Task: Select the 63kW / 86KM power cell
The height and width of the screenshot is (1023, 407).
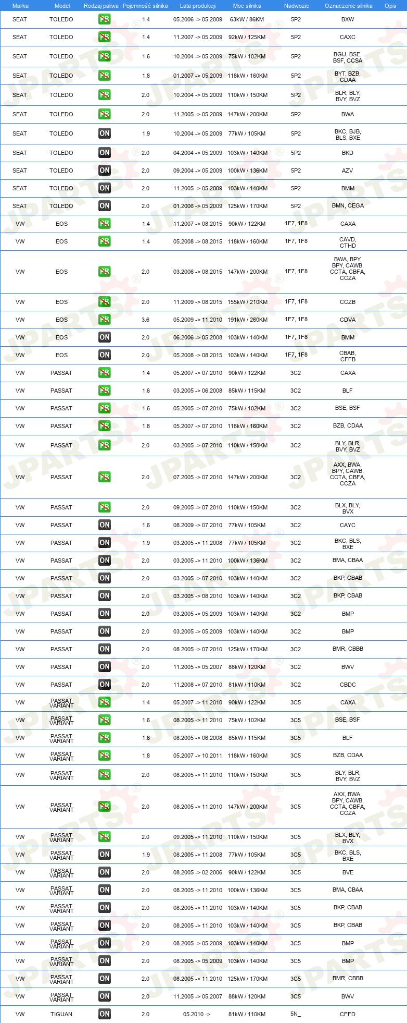Action: point(247,19)
